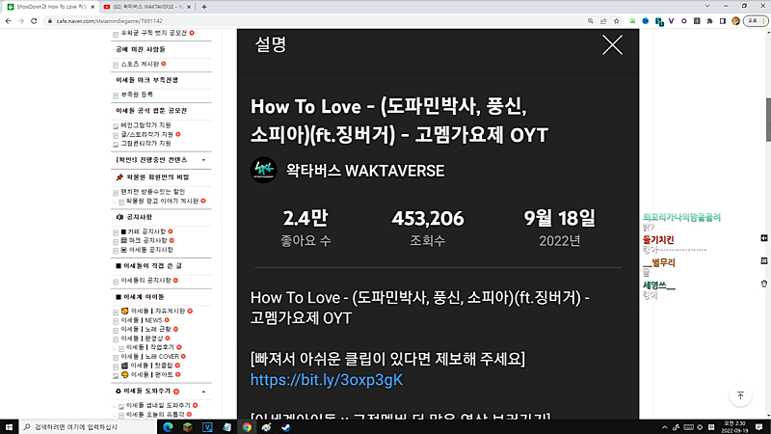Close the ShowDown How To Love tab
The image size is (771, 434).
pyautogui.click(x=93, y=7)
